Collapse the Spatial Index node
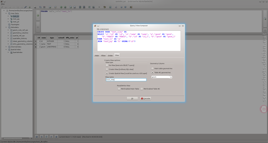The width and height of the screenshot is (268, 143). tap(6, 49)
